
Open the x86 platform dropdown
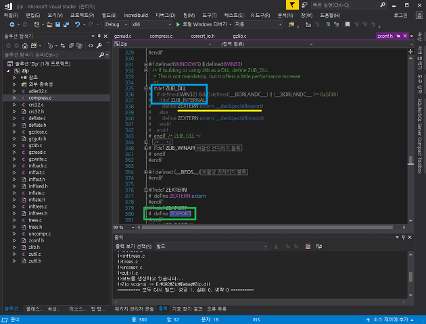click(151, 25)
